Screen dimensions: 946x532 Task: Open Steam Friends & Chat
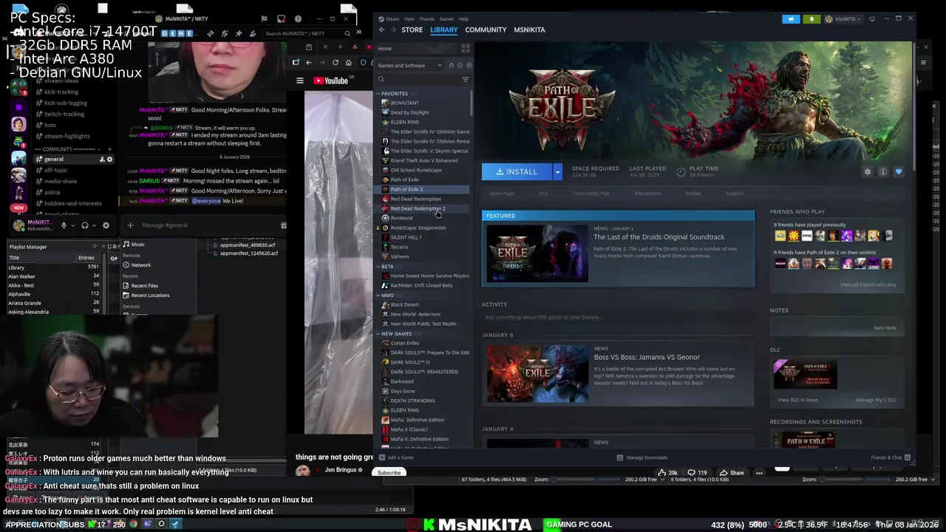pyautogui.click(x=891, y=457)
